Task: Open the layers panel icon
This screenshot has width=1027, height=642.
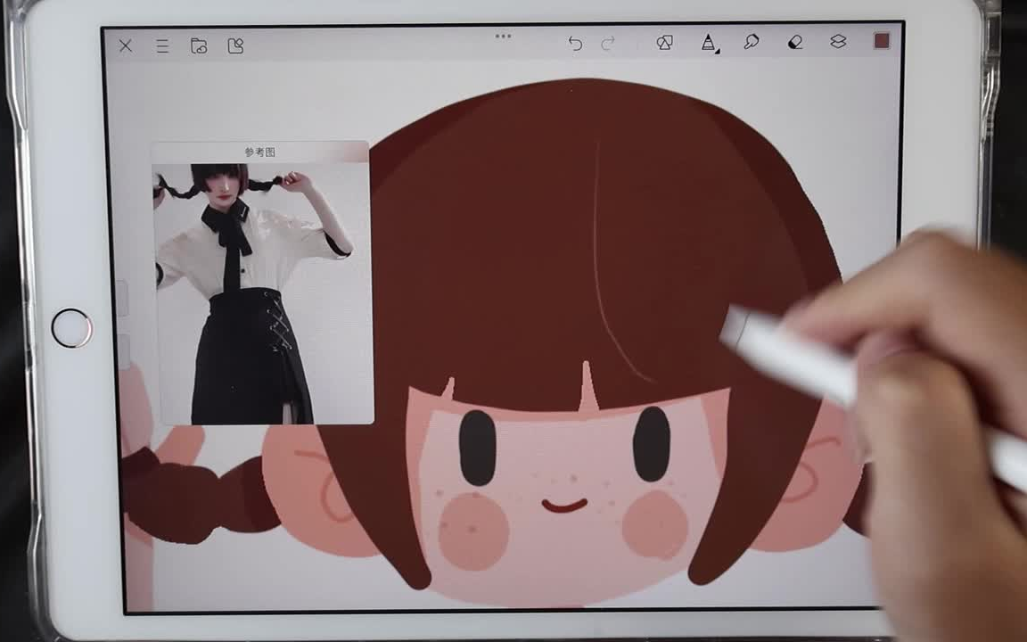Action: tap(836, 42)
